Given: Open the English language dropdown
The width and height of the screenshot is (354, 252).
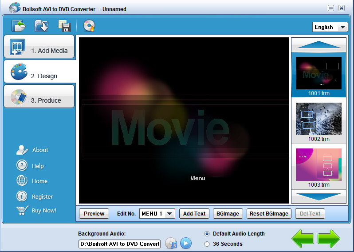Looking at the screenshot, I should pos(330,27).
